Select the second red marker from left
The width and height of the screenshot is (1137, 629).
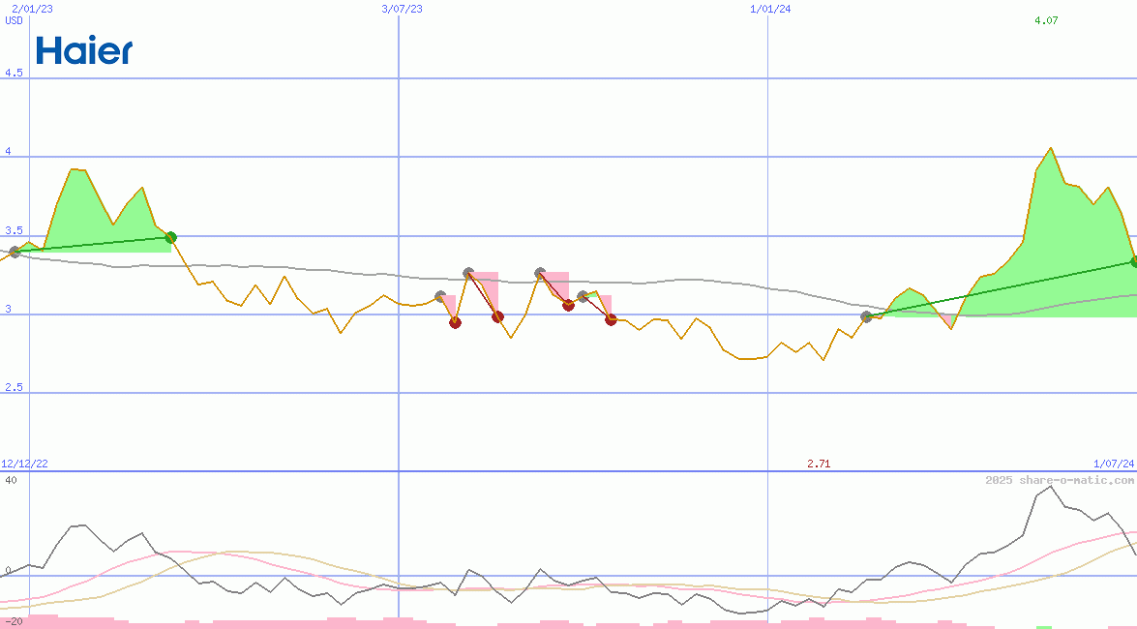[x=497, y=316]
